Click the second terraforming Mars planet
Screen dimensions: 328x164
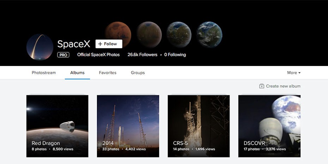click(x=149, y=34)
